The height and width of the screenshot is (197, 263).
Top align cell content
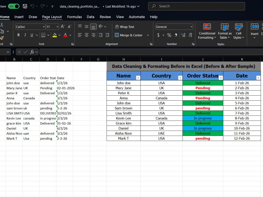click(x=80, y=26)
